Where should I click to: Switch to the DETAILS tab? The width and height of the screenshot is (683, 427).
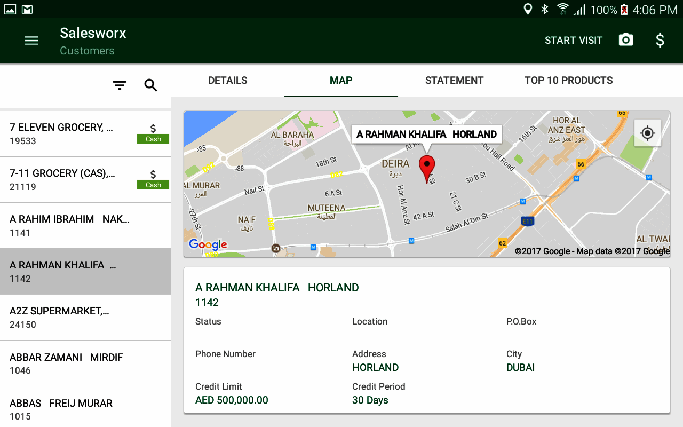tap(228, 81)
